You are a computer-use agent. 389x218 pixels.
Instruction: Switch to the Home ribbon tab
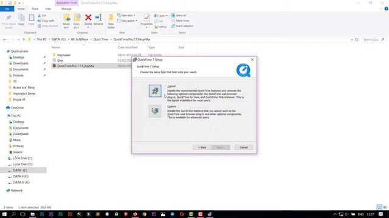click(21, 8)
